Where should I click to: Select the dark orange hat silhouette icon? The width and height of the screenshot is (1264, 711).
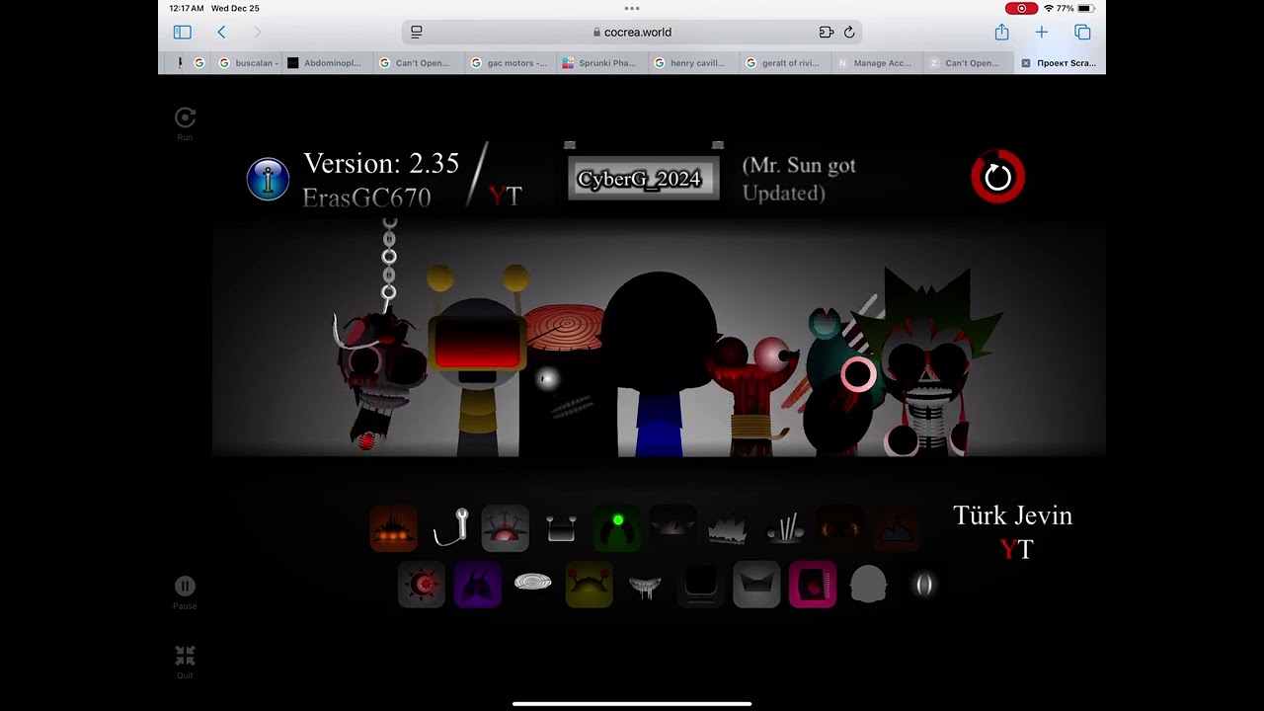pyautogui.click(x=897, y=528)
